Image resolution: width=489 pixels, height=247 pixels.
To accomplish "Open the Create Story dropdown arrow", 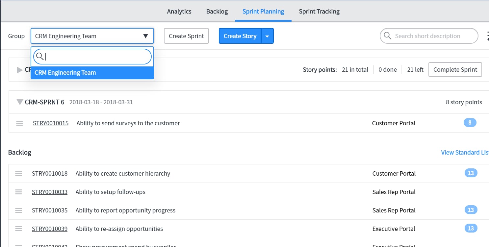I will click(x=267, y=36).
